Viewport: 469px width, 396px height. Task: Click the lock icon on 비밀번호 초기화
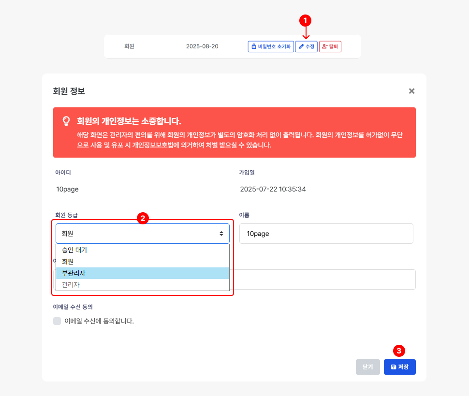click(254, 46)
